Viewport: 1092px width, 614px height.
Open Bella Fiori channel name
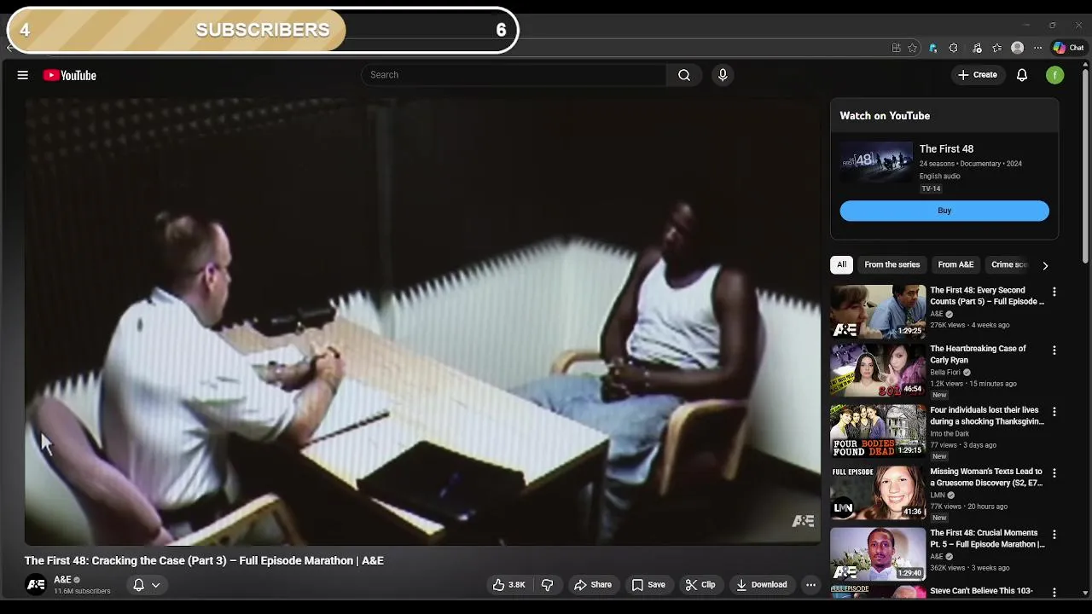(x=945, y=373)
